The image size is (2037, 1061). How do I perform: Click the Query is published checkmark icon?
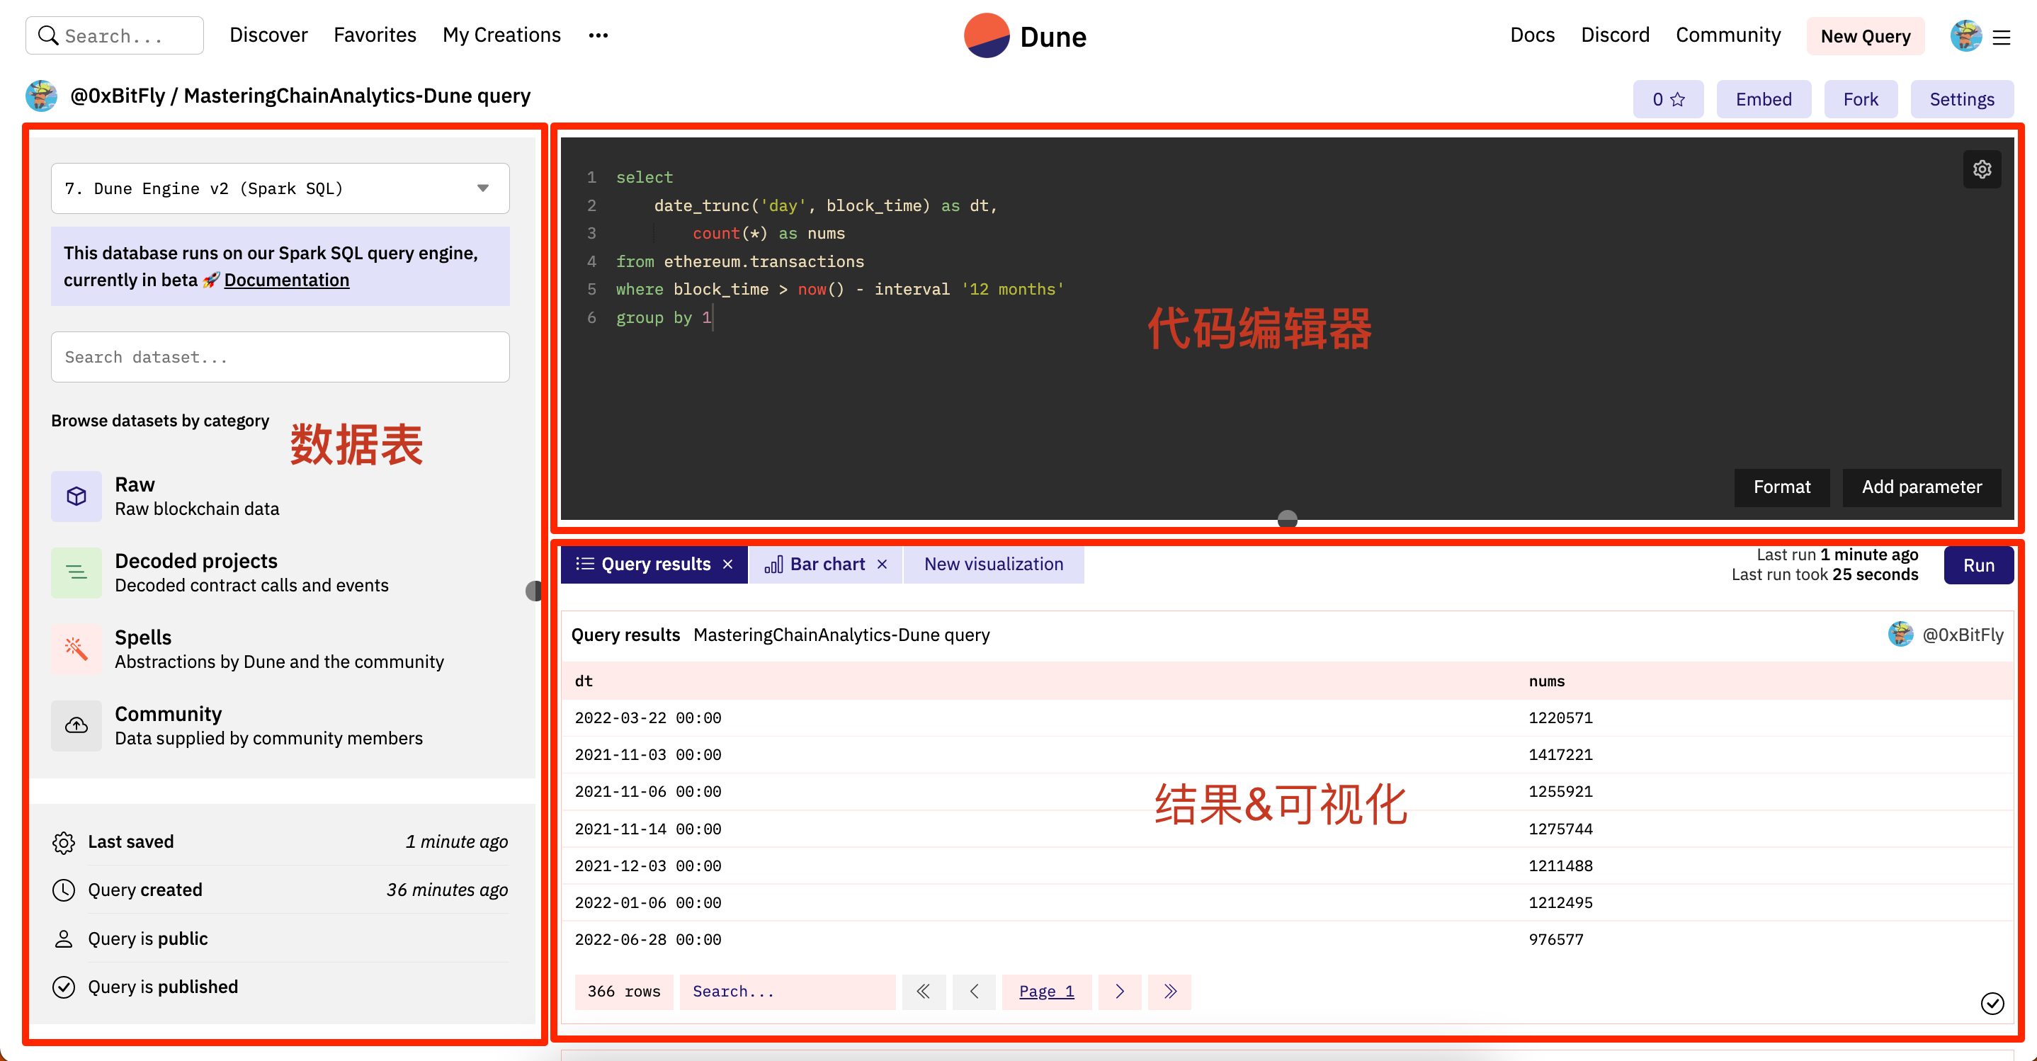pyautogui.click(x=63, y=987)
